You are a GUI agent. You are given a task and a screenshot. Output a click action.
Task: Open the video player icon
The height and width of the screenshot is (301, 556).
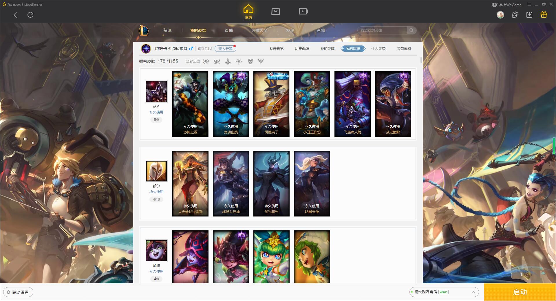(x=303, y=12)
